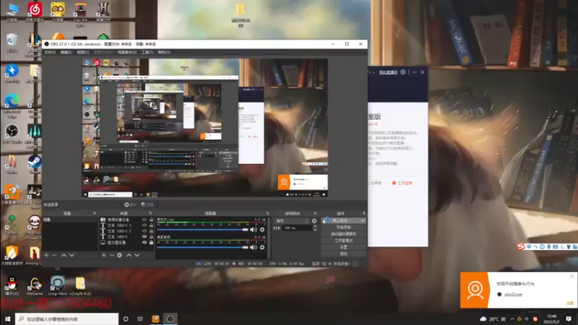Click the Studio Mode button
Screen dimensions: 578x325
click(344, 240)
